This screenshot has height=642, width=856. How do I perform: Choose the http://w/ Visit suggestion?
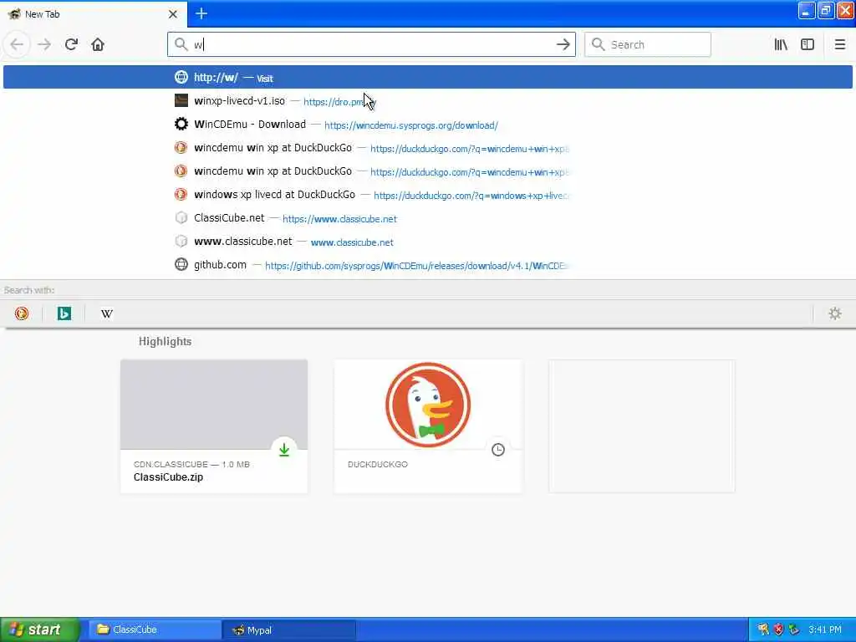428,77
